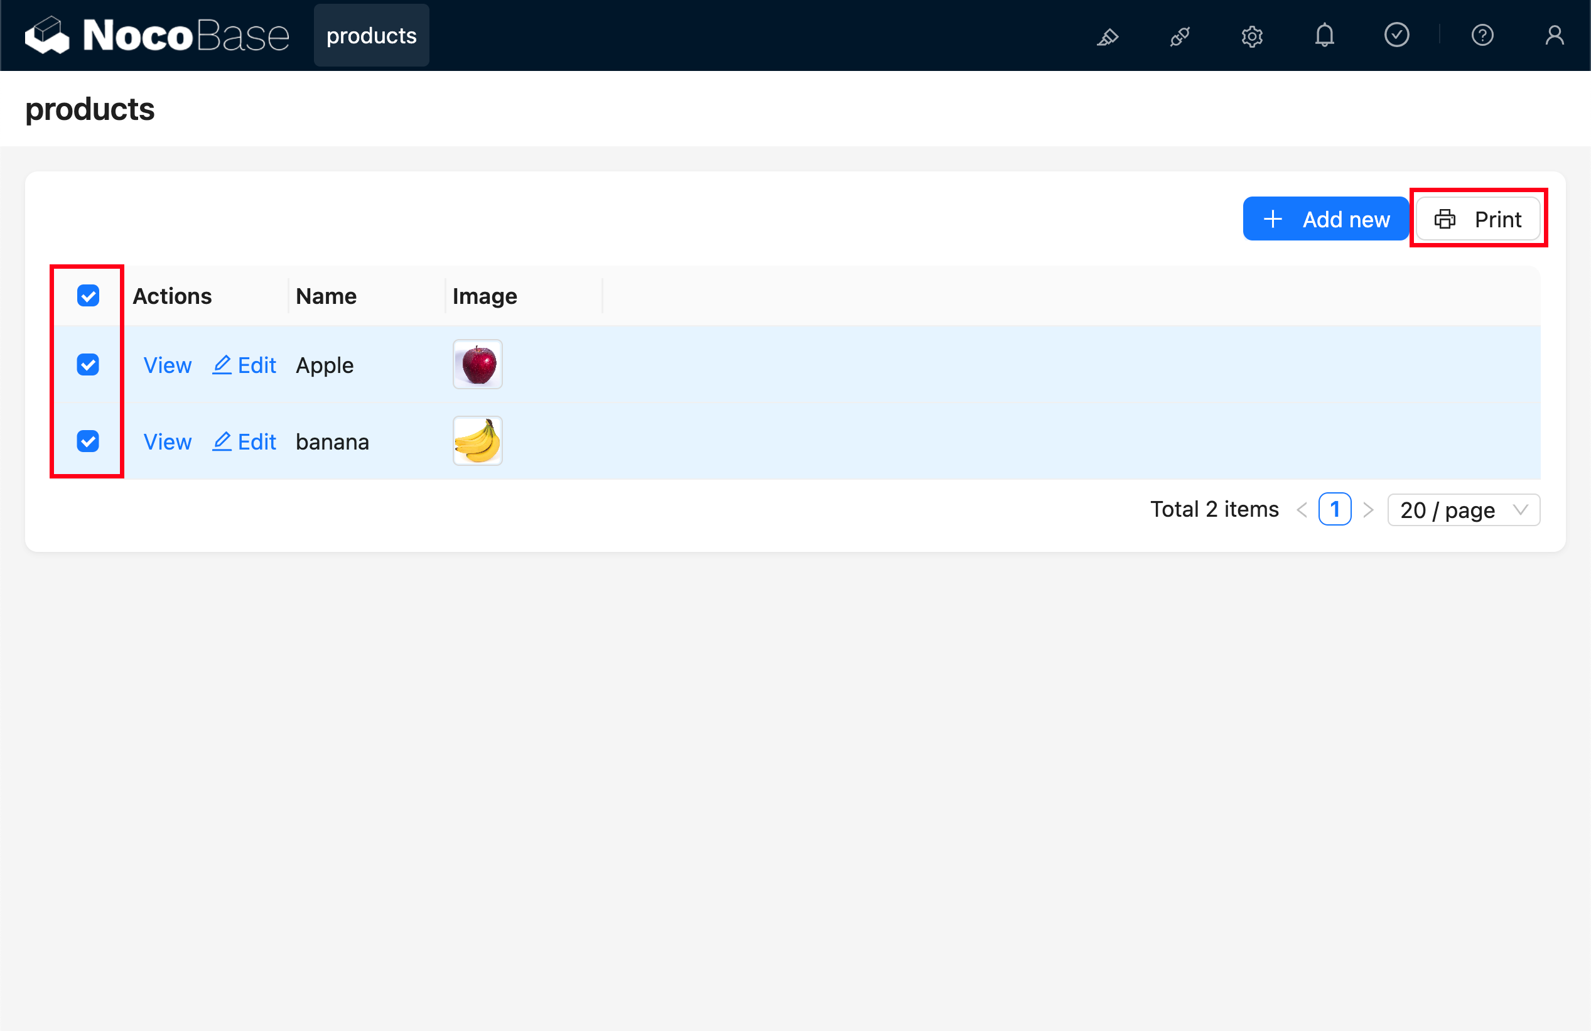Uncheck the banana row checkbox
1591x1031 pixels.
pyautogui.click(x=87, y=441)
